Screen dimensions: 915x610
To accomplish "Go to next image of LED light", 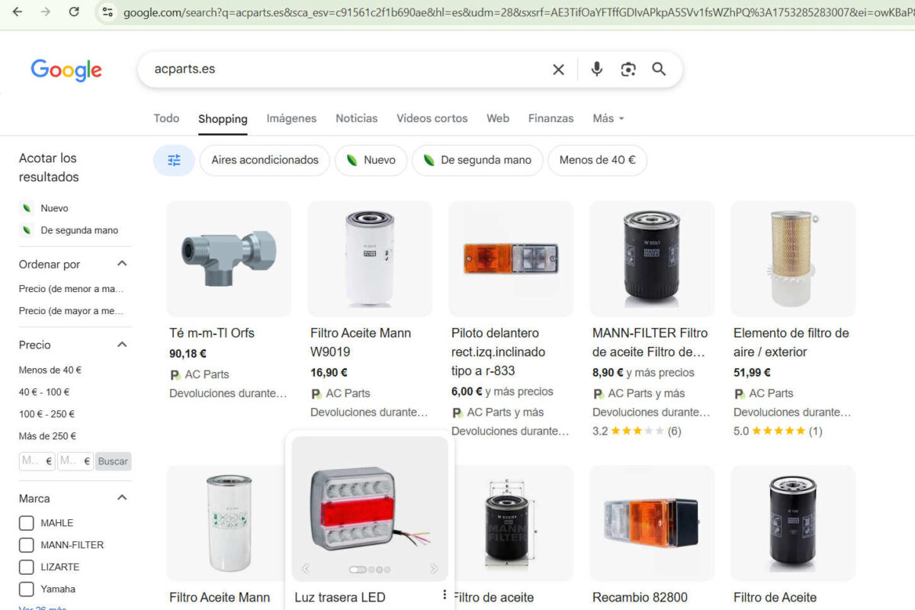I will [x=434, y=569].
